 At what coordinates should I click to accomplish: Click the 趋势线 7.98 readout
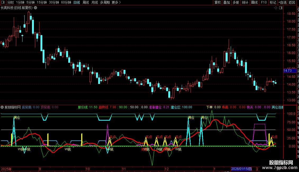(107, 107)
